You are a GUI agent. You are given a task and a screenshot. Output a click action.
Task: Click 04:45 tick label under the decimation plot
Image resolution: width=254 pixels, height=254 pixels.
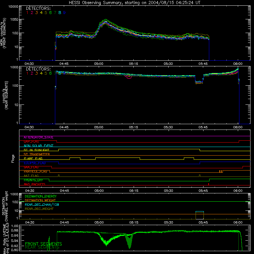click(x=64, y=223)
